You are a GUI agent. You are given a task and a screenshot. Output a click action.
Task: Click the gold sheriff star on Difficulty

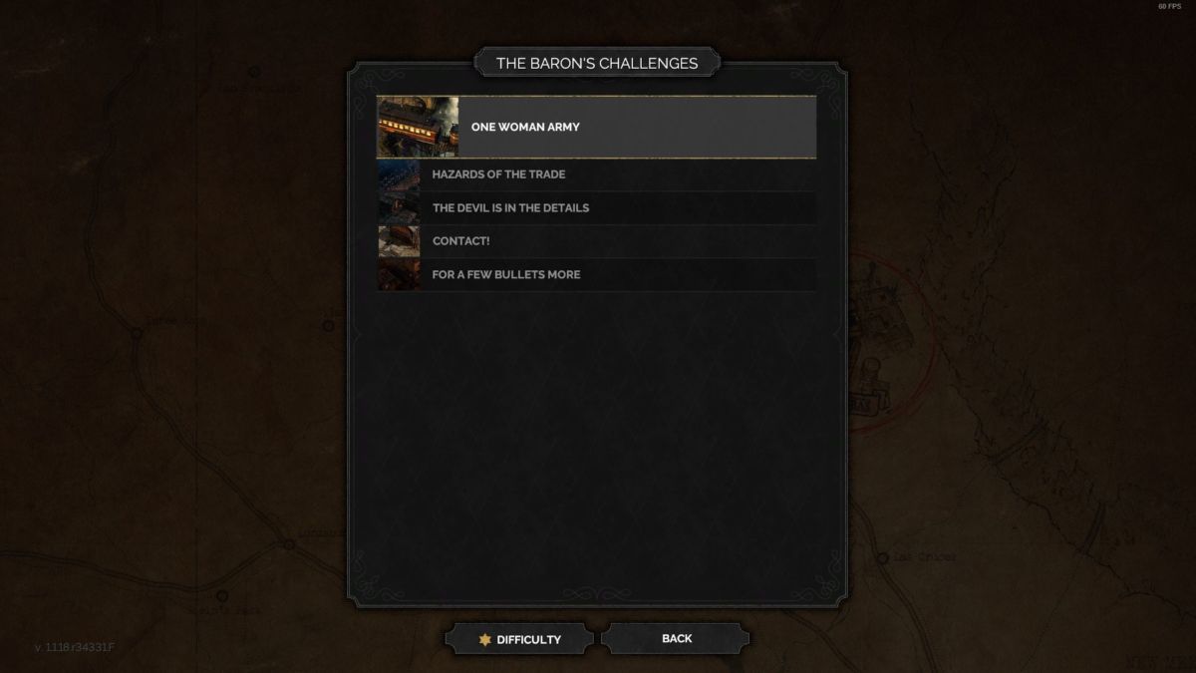(x=485, y=639)
